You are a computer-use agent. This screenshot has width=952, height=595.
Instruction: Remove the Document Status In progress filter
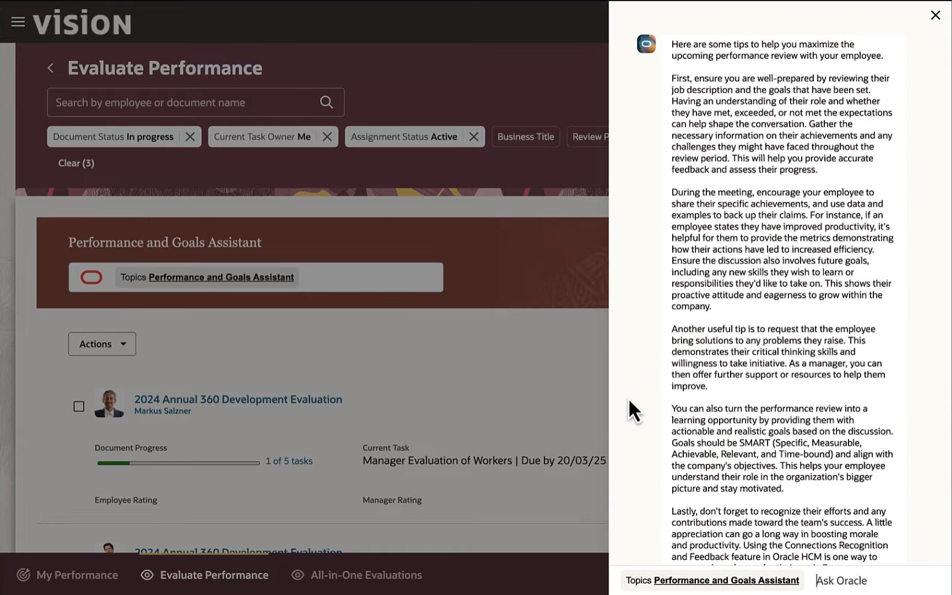190,137
